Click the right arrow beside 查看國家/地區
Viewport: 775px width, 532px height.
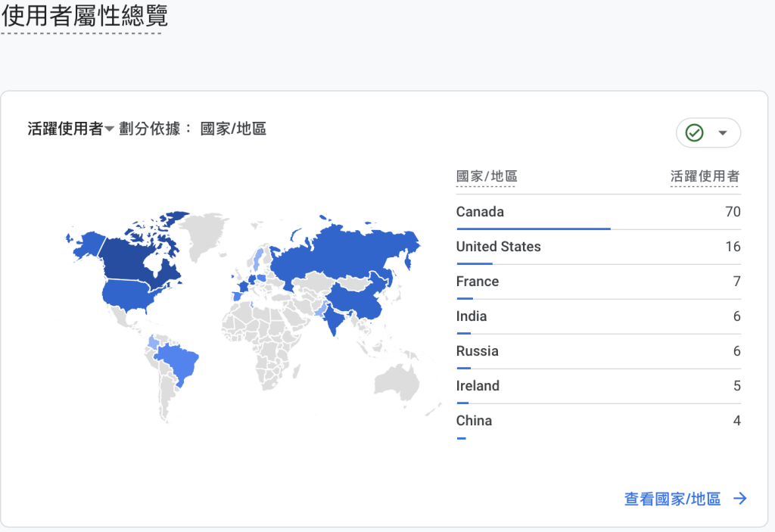[x=740, y=499]
